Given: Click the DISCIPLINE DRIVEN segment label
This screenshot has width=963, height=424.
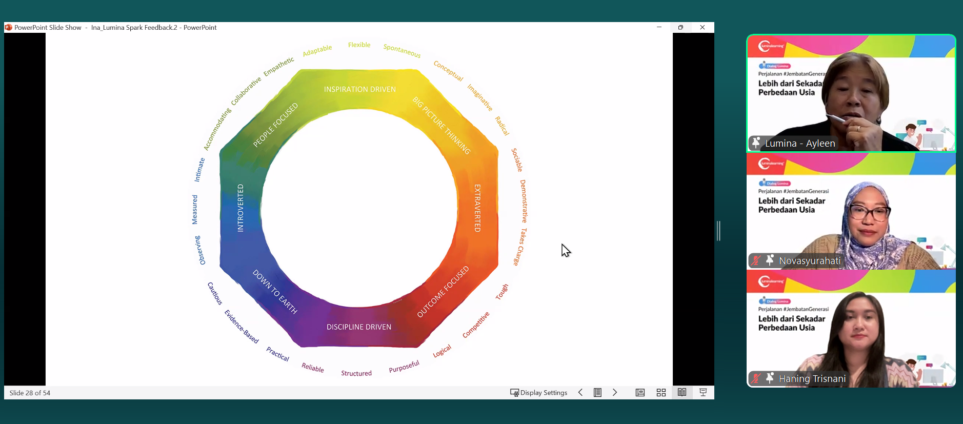Looking at the screenshot, I should pyautogui.click(x=359, y=327).
